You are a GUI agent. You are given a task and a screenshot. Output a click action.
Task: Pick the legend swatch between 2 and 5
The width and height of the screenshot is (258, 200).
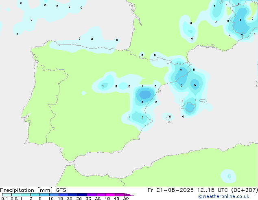[x=35, y=195]
